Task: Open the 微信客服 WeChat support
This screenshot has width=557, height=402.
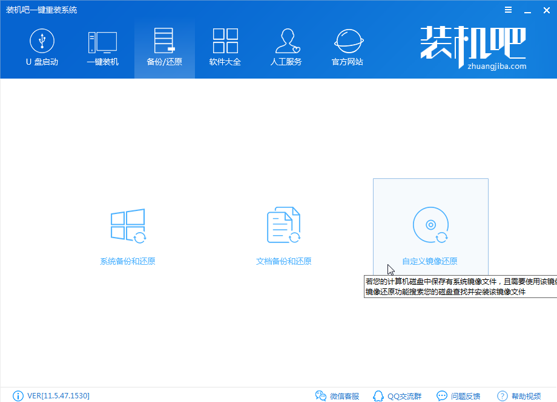Action: point(338,395)
